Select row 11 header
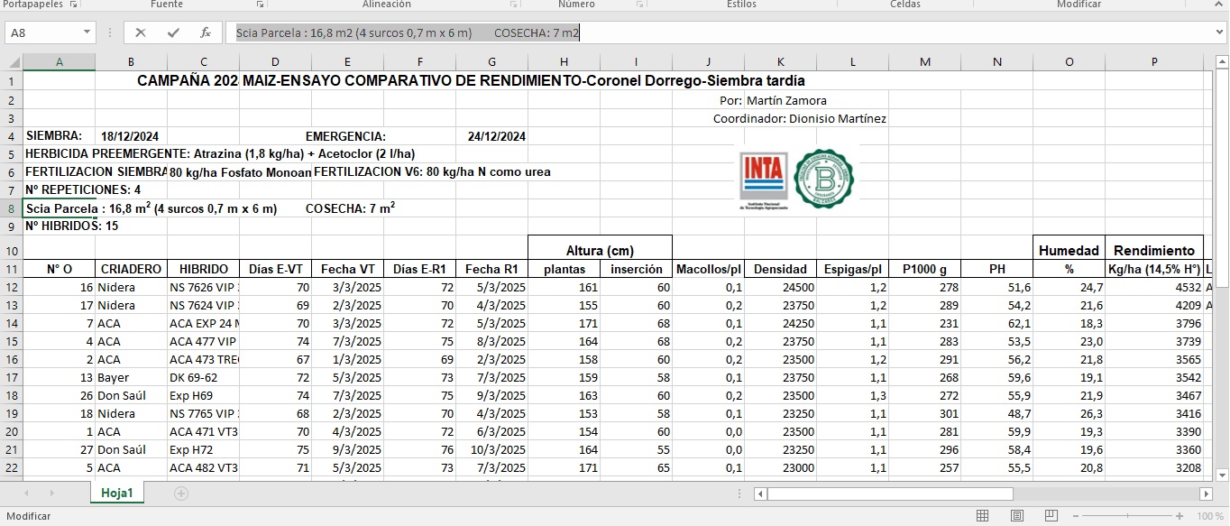Image resolution: width=1230 pixels, height=526 pixels. click(x=11, y=269)
